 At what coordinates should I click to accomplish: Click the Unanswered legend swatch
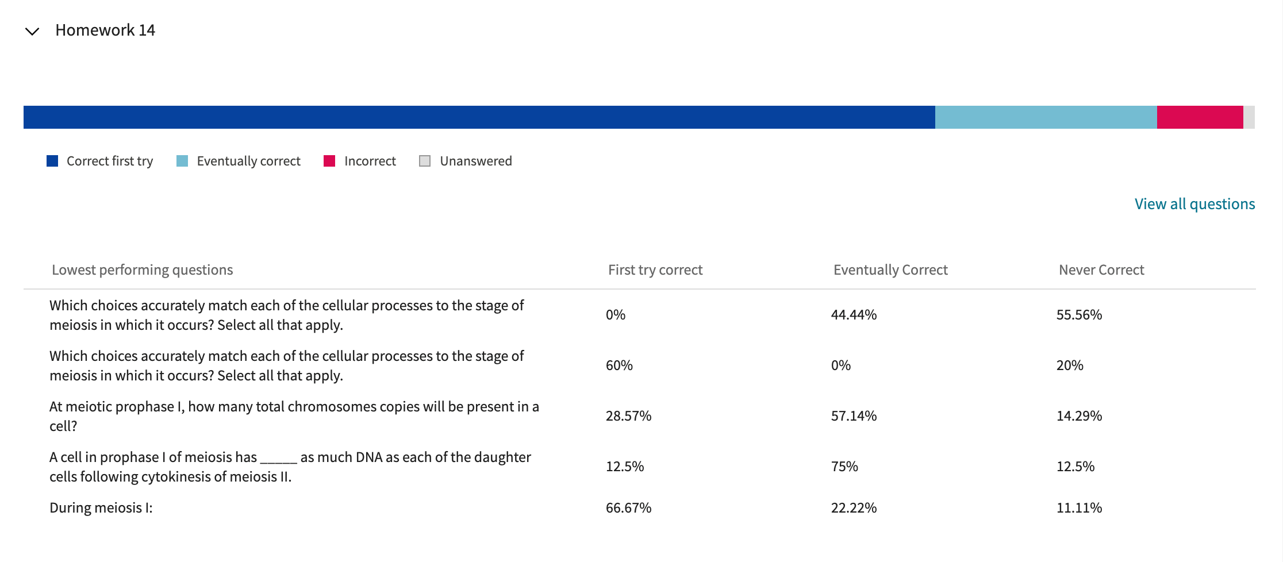click(x=425, y=161)
